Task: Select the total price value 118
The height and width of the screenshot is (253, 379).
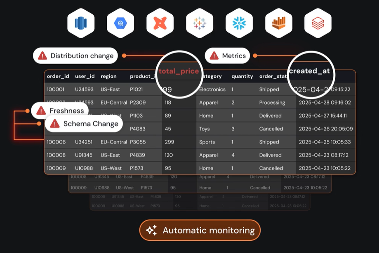Action: (168, 102)
